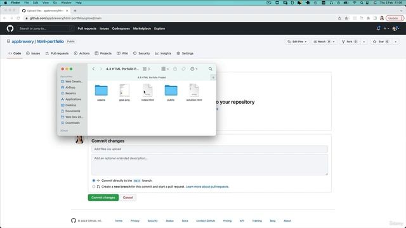This screenshot has width=406, height=228.
Task: Switch to the Wiki tab
Action: [x=122, y=53]
